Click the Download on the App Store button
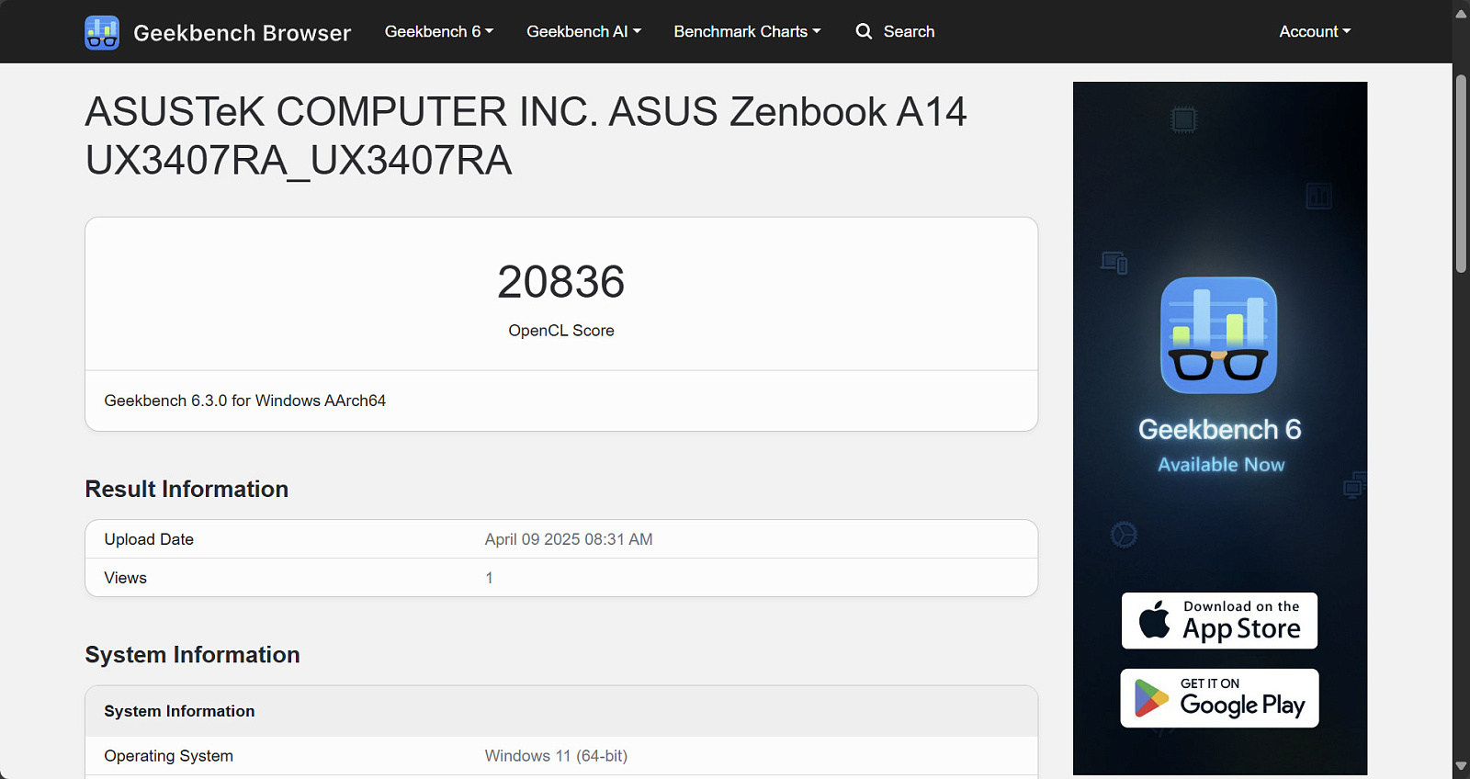1470x779 pixels. coord(1219,620)
